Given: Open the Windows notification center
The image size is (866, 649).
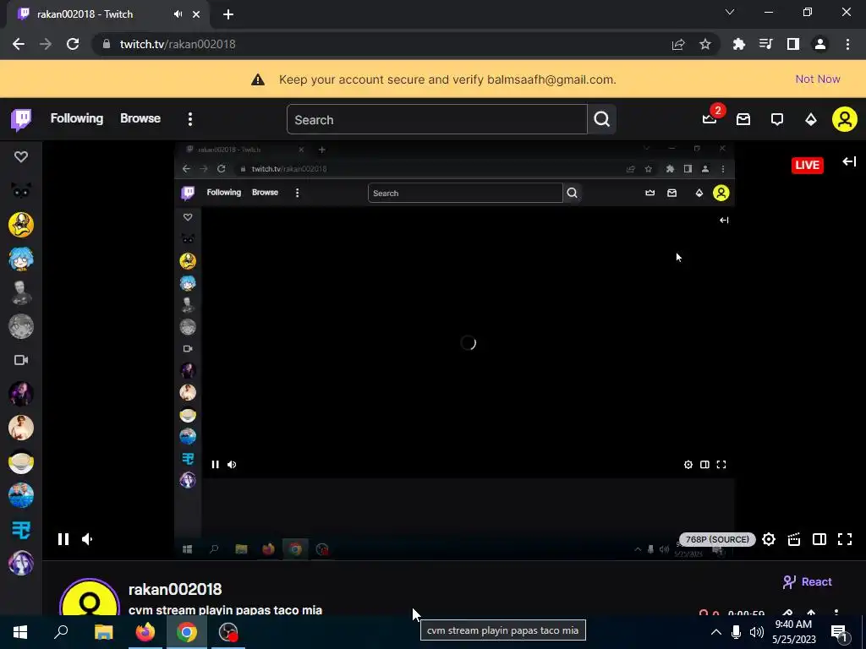Looking at the screenshot, I should (838, 632).
